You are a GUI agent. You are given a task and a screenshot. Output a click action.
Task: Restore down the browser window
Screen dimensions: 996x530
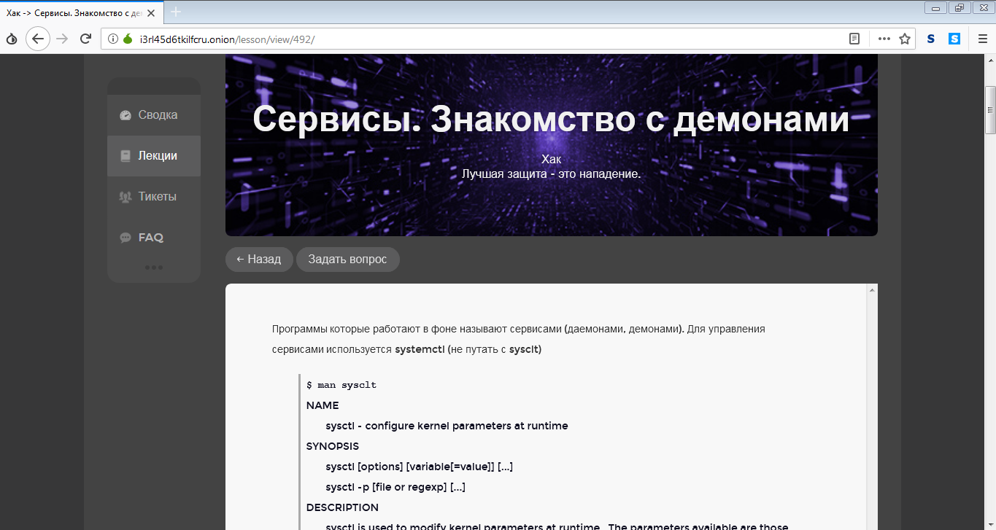point(959,8)
